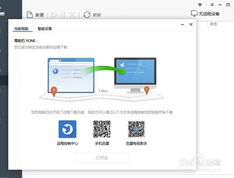Click the start (play) toolbar icon
This screenshot has width=234, height=178.
tap(54, 15)
